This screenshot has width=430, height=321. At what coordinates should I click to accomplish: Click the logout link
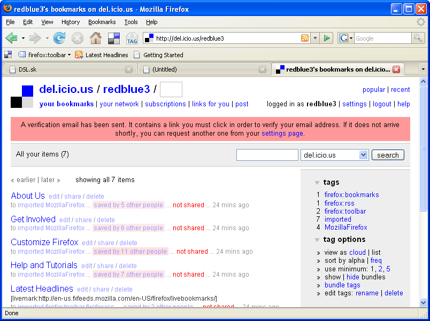pyautogui.click(x=382, y=104)
